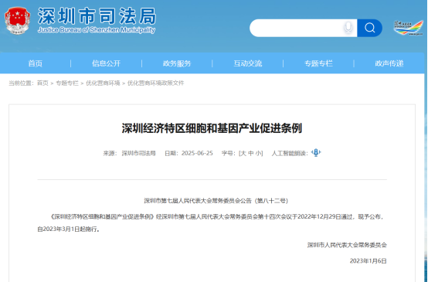The width and height of the screenshot is (428, 282).
Task: Click the blue magnifier search button
Action: coord(369,28)
